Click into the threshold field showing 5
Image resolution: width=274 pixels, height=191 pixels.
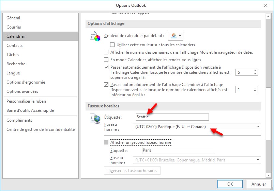pyautogui.click(x=244, y=72)
